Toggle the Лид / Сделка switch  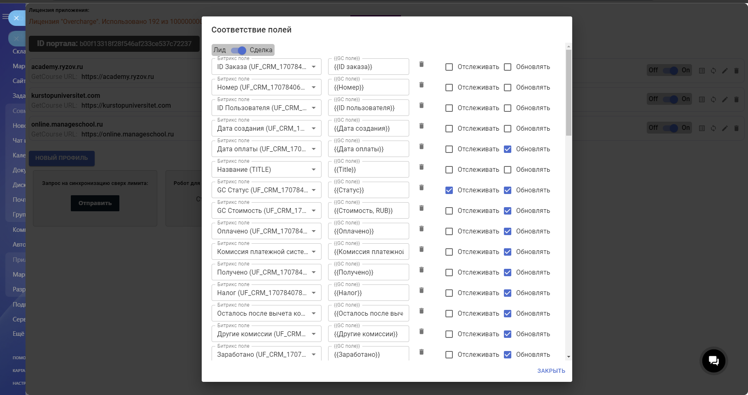click(x=239, y=50)
